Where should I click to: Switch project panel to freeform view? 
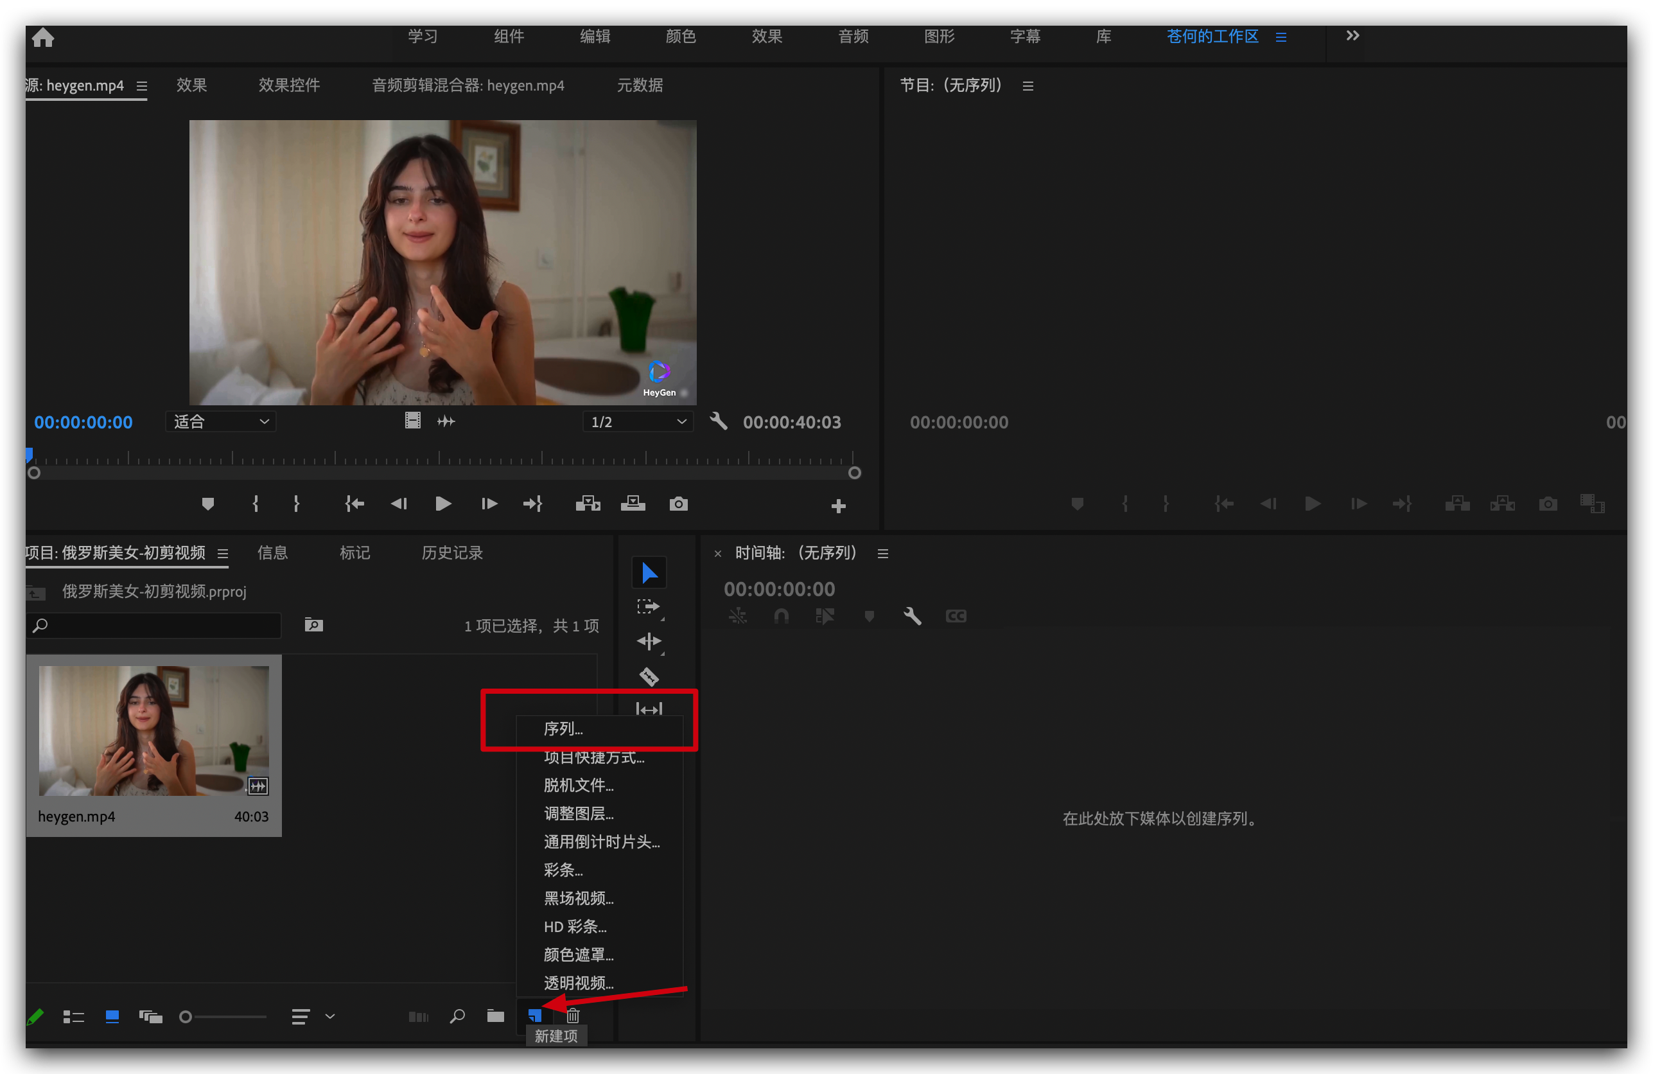coord(151,1016)
